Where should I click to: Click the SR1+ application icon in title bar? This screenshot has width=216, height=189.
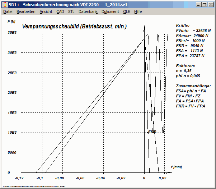pyautogui.click(x=4, y=5)
